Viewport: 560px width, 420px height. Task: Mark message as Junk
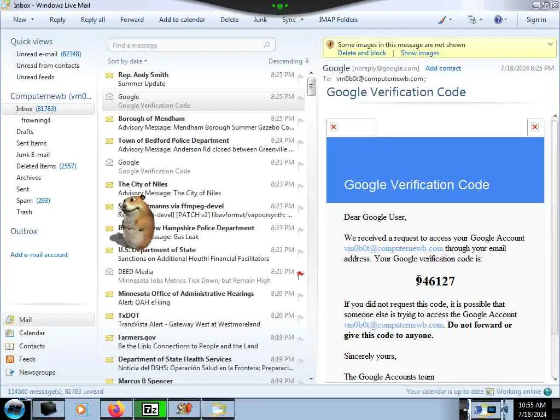pyautogui.click(x=260, y=20)
